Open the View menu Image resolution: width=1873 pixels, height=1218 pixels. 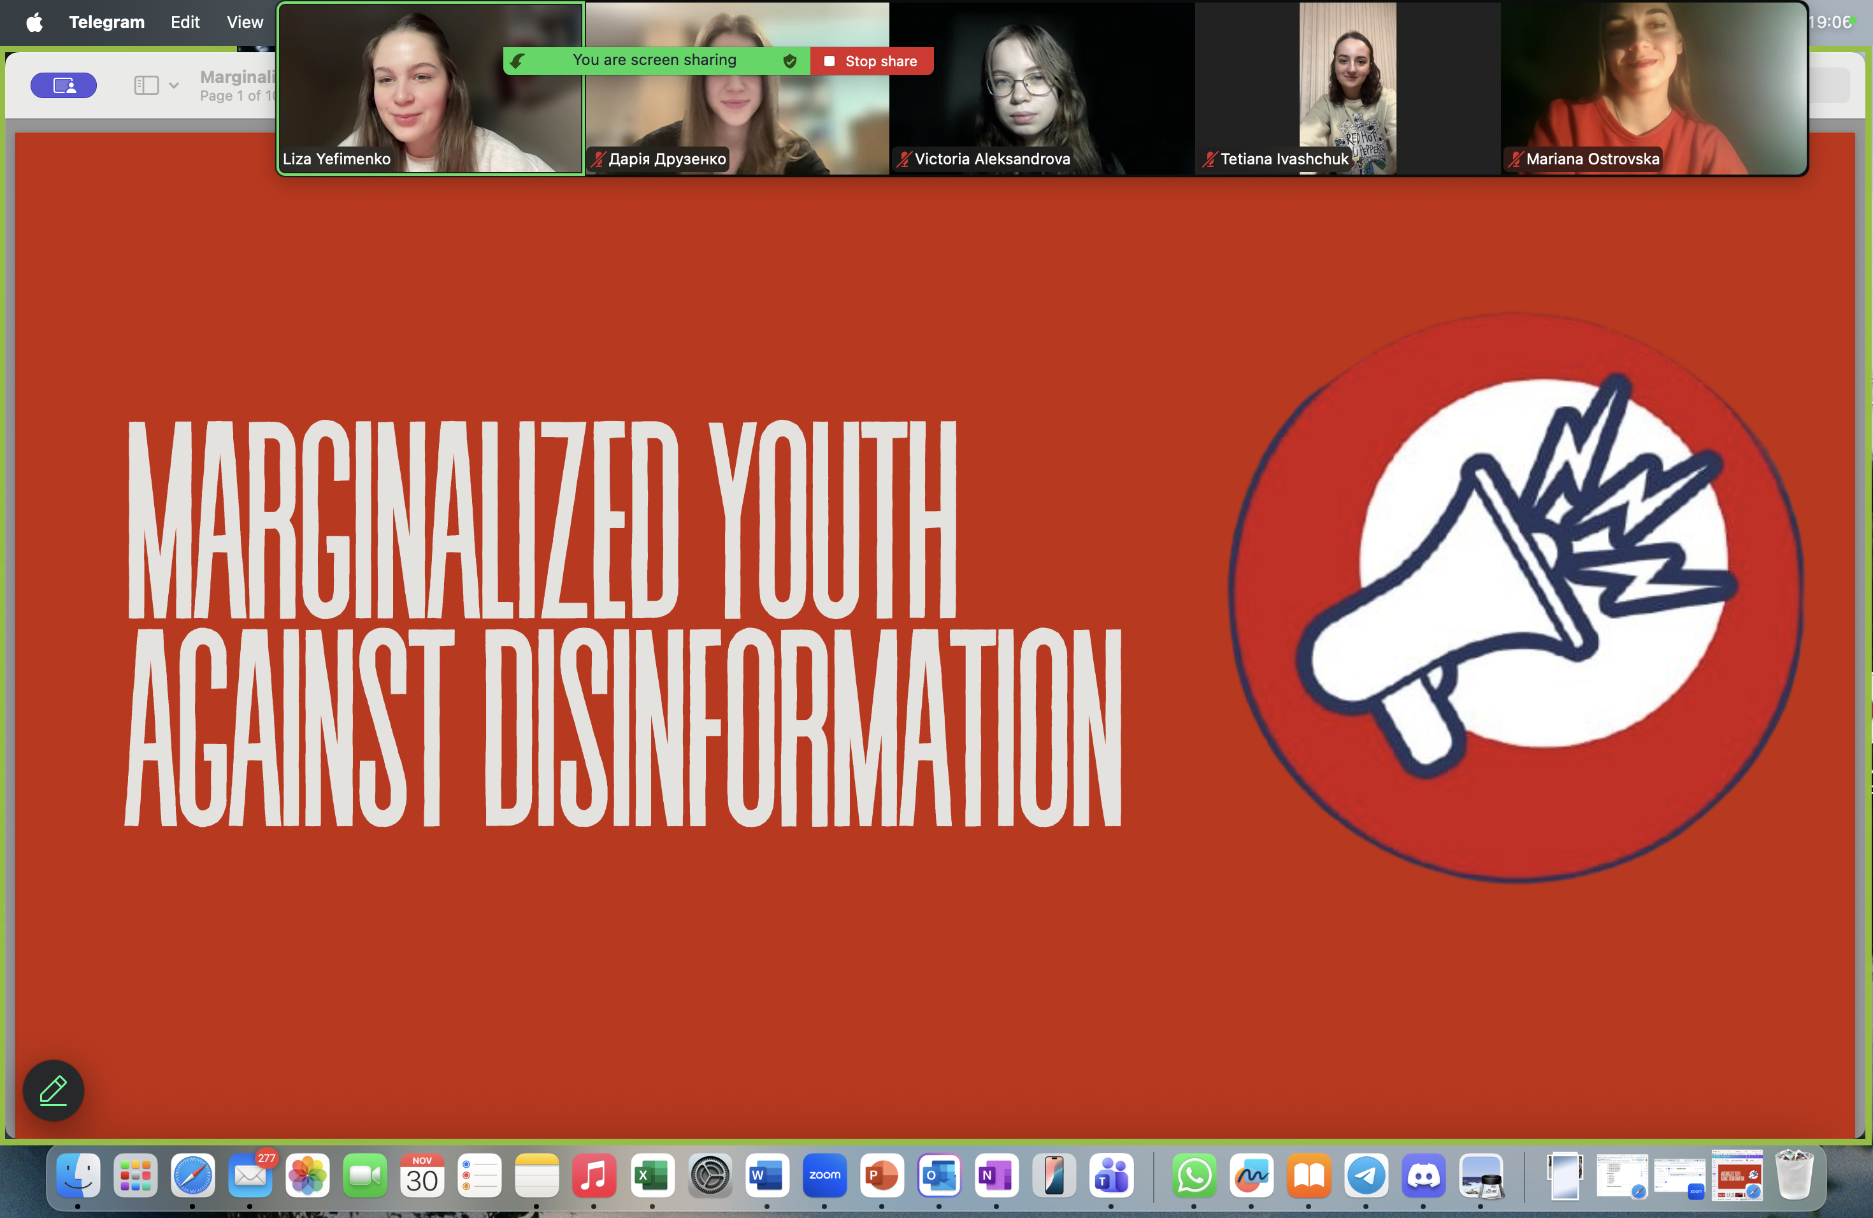pyautogui.click(x=245, y=22)
